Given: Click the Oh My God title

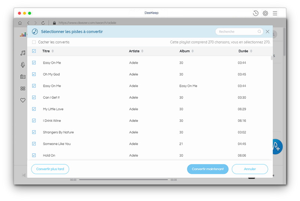Looking at the screenshot, I should tap(51, 74).
